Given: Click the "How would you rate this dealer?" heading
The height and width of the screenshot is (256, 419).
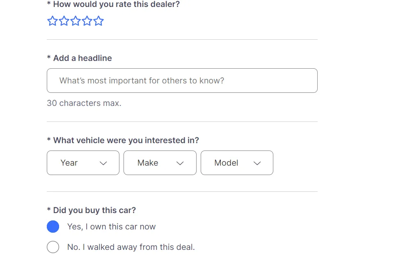Looking at the screenshot, I should coord(114,4).
